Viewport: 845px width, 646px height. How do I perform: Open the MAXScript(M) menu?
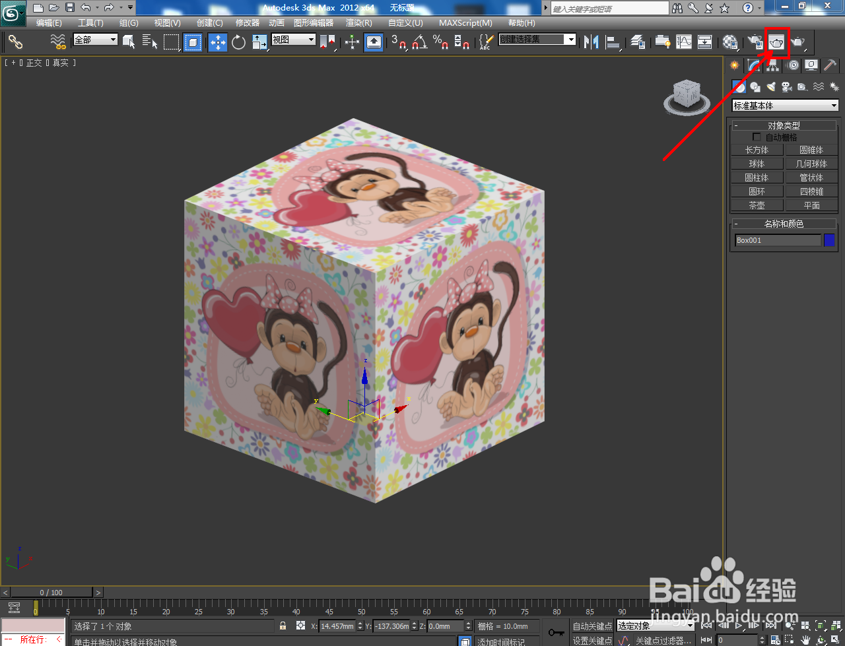[x=465, y=23]
